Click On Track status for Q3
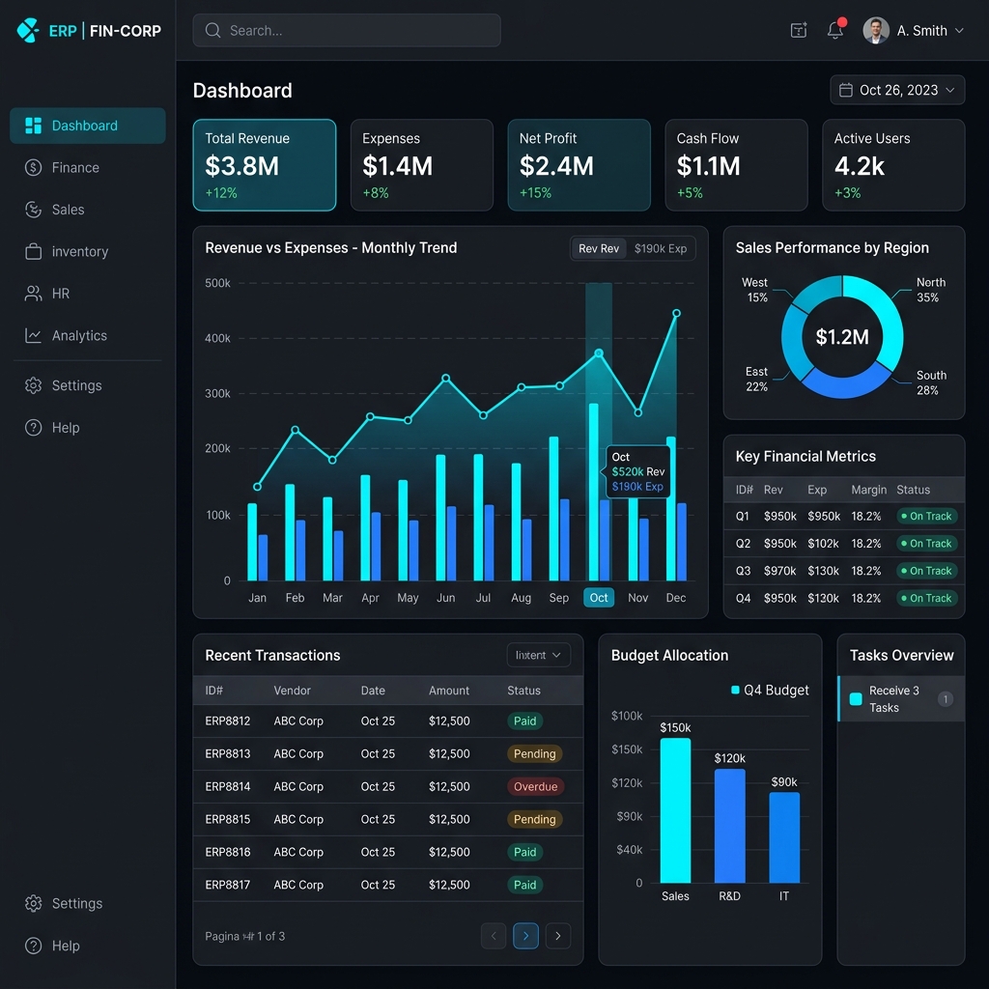 click(926, 571)
